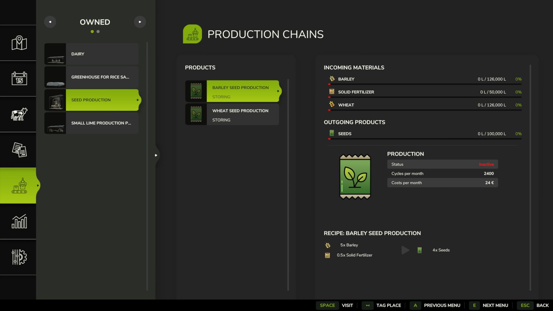Open the statistics bar chart icon
Image resolution: width=553 pixels, height=311 pixels.
19,221
